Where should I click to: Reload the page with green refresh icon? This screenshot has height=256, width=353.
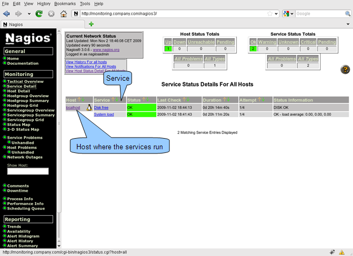pos(39,14)
